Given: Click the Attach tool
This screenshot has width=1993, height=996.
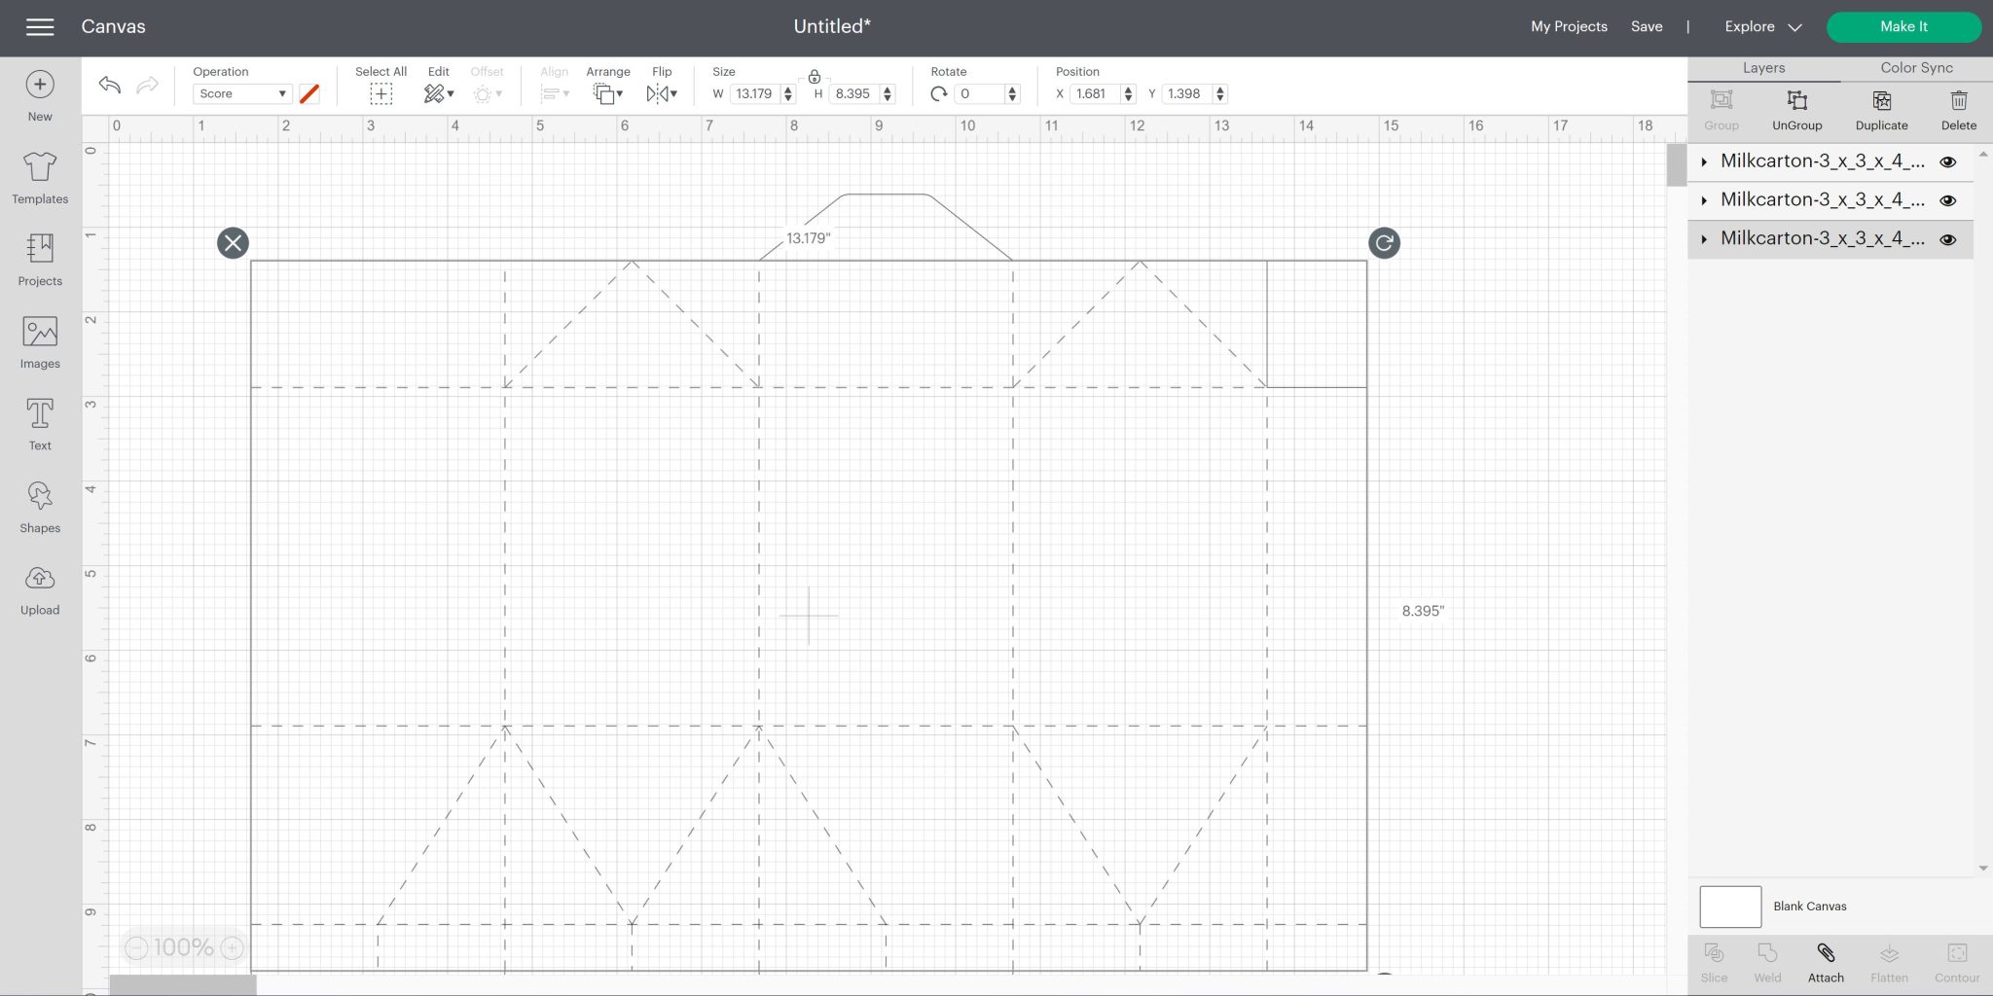Looking at the screenshot, I should (1826, 963).
